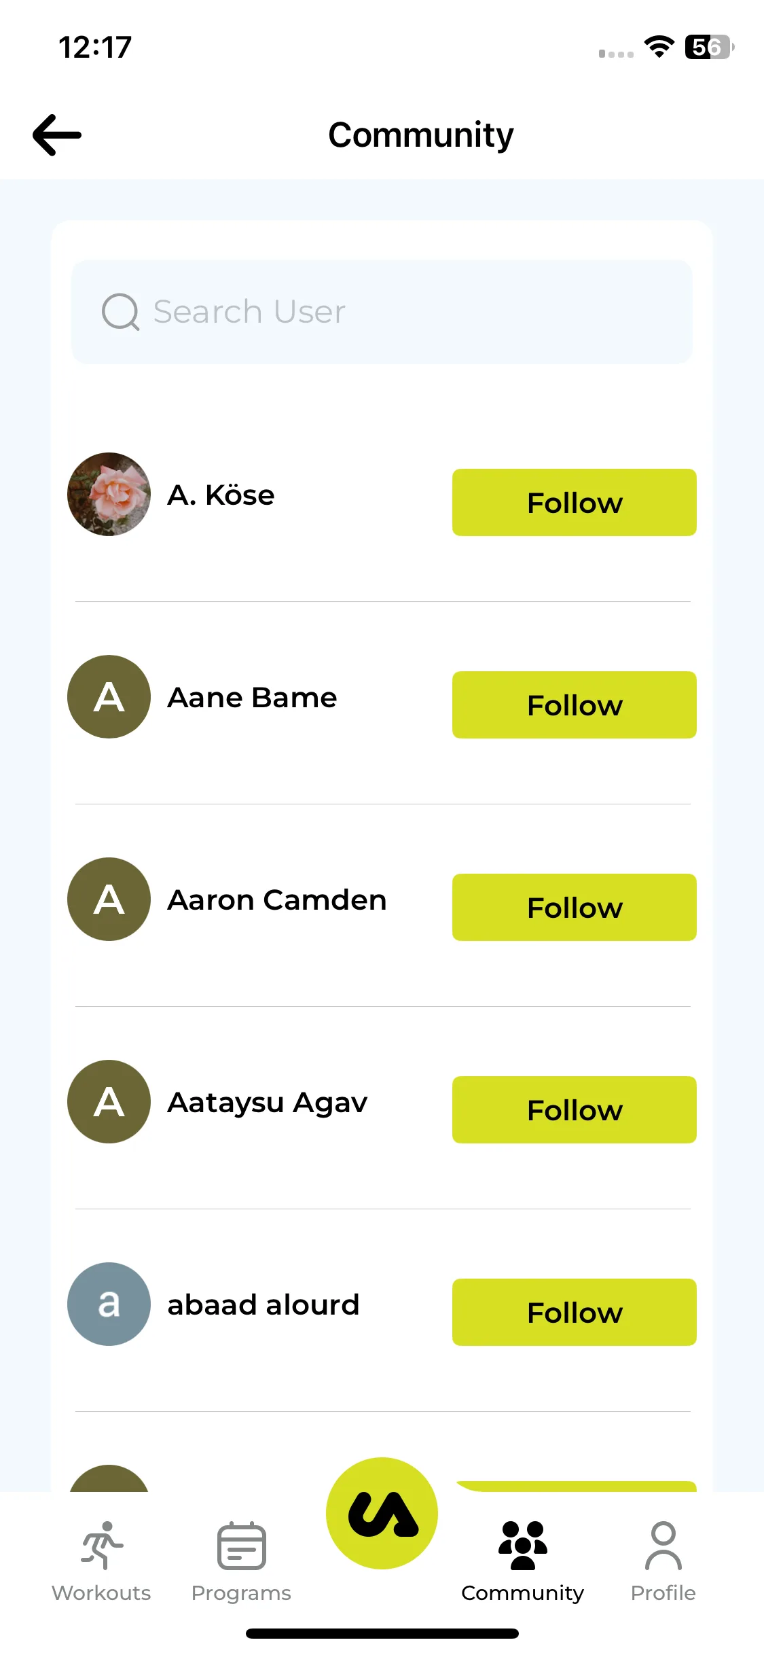Tap the Wi-Fi status icon

pyautogui.click(x=659, y=47)
